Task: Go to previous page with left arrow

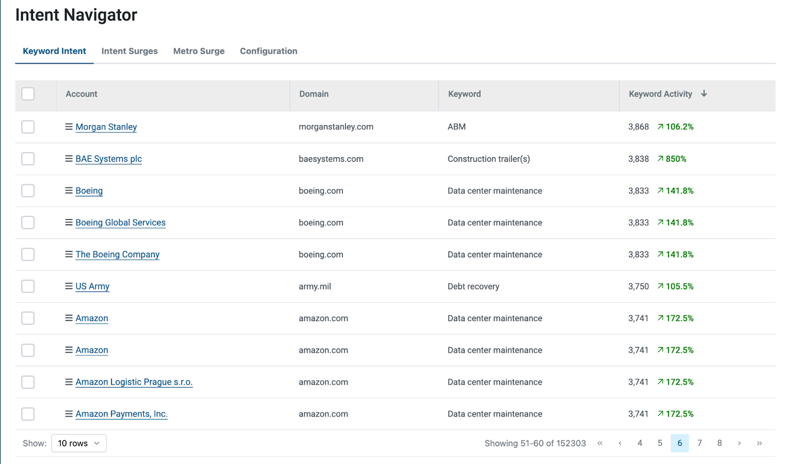Action: pyautogui.click(x=620, y=443)
